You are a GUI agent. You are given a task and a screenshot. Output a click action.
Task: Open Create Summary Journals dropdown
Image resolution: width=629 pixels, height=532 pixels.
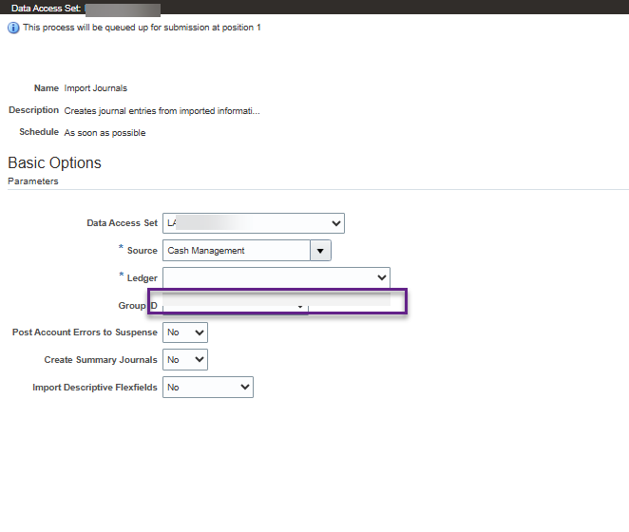click(x=185, y=359)
